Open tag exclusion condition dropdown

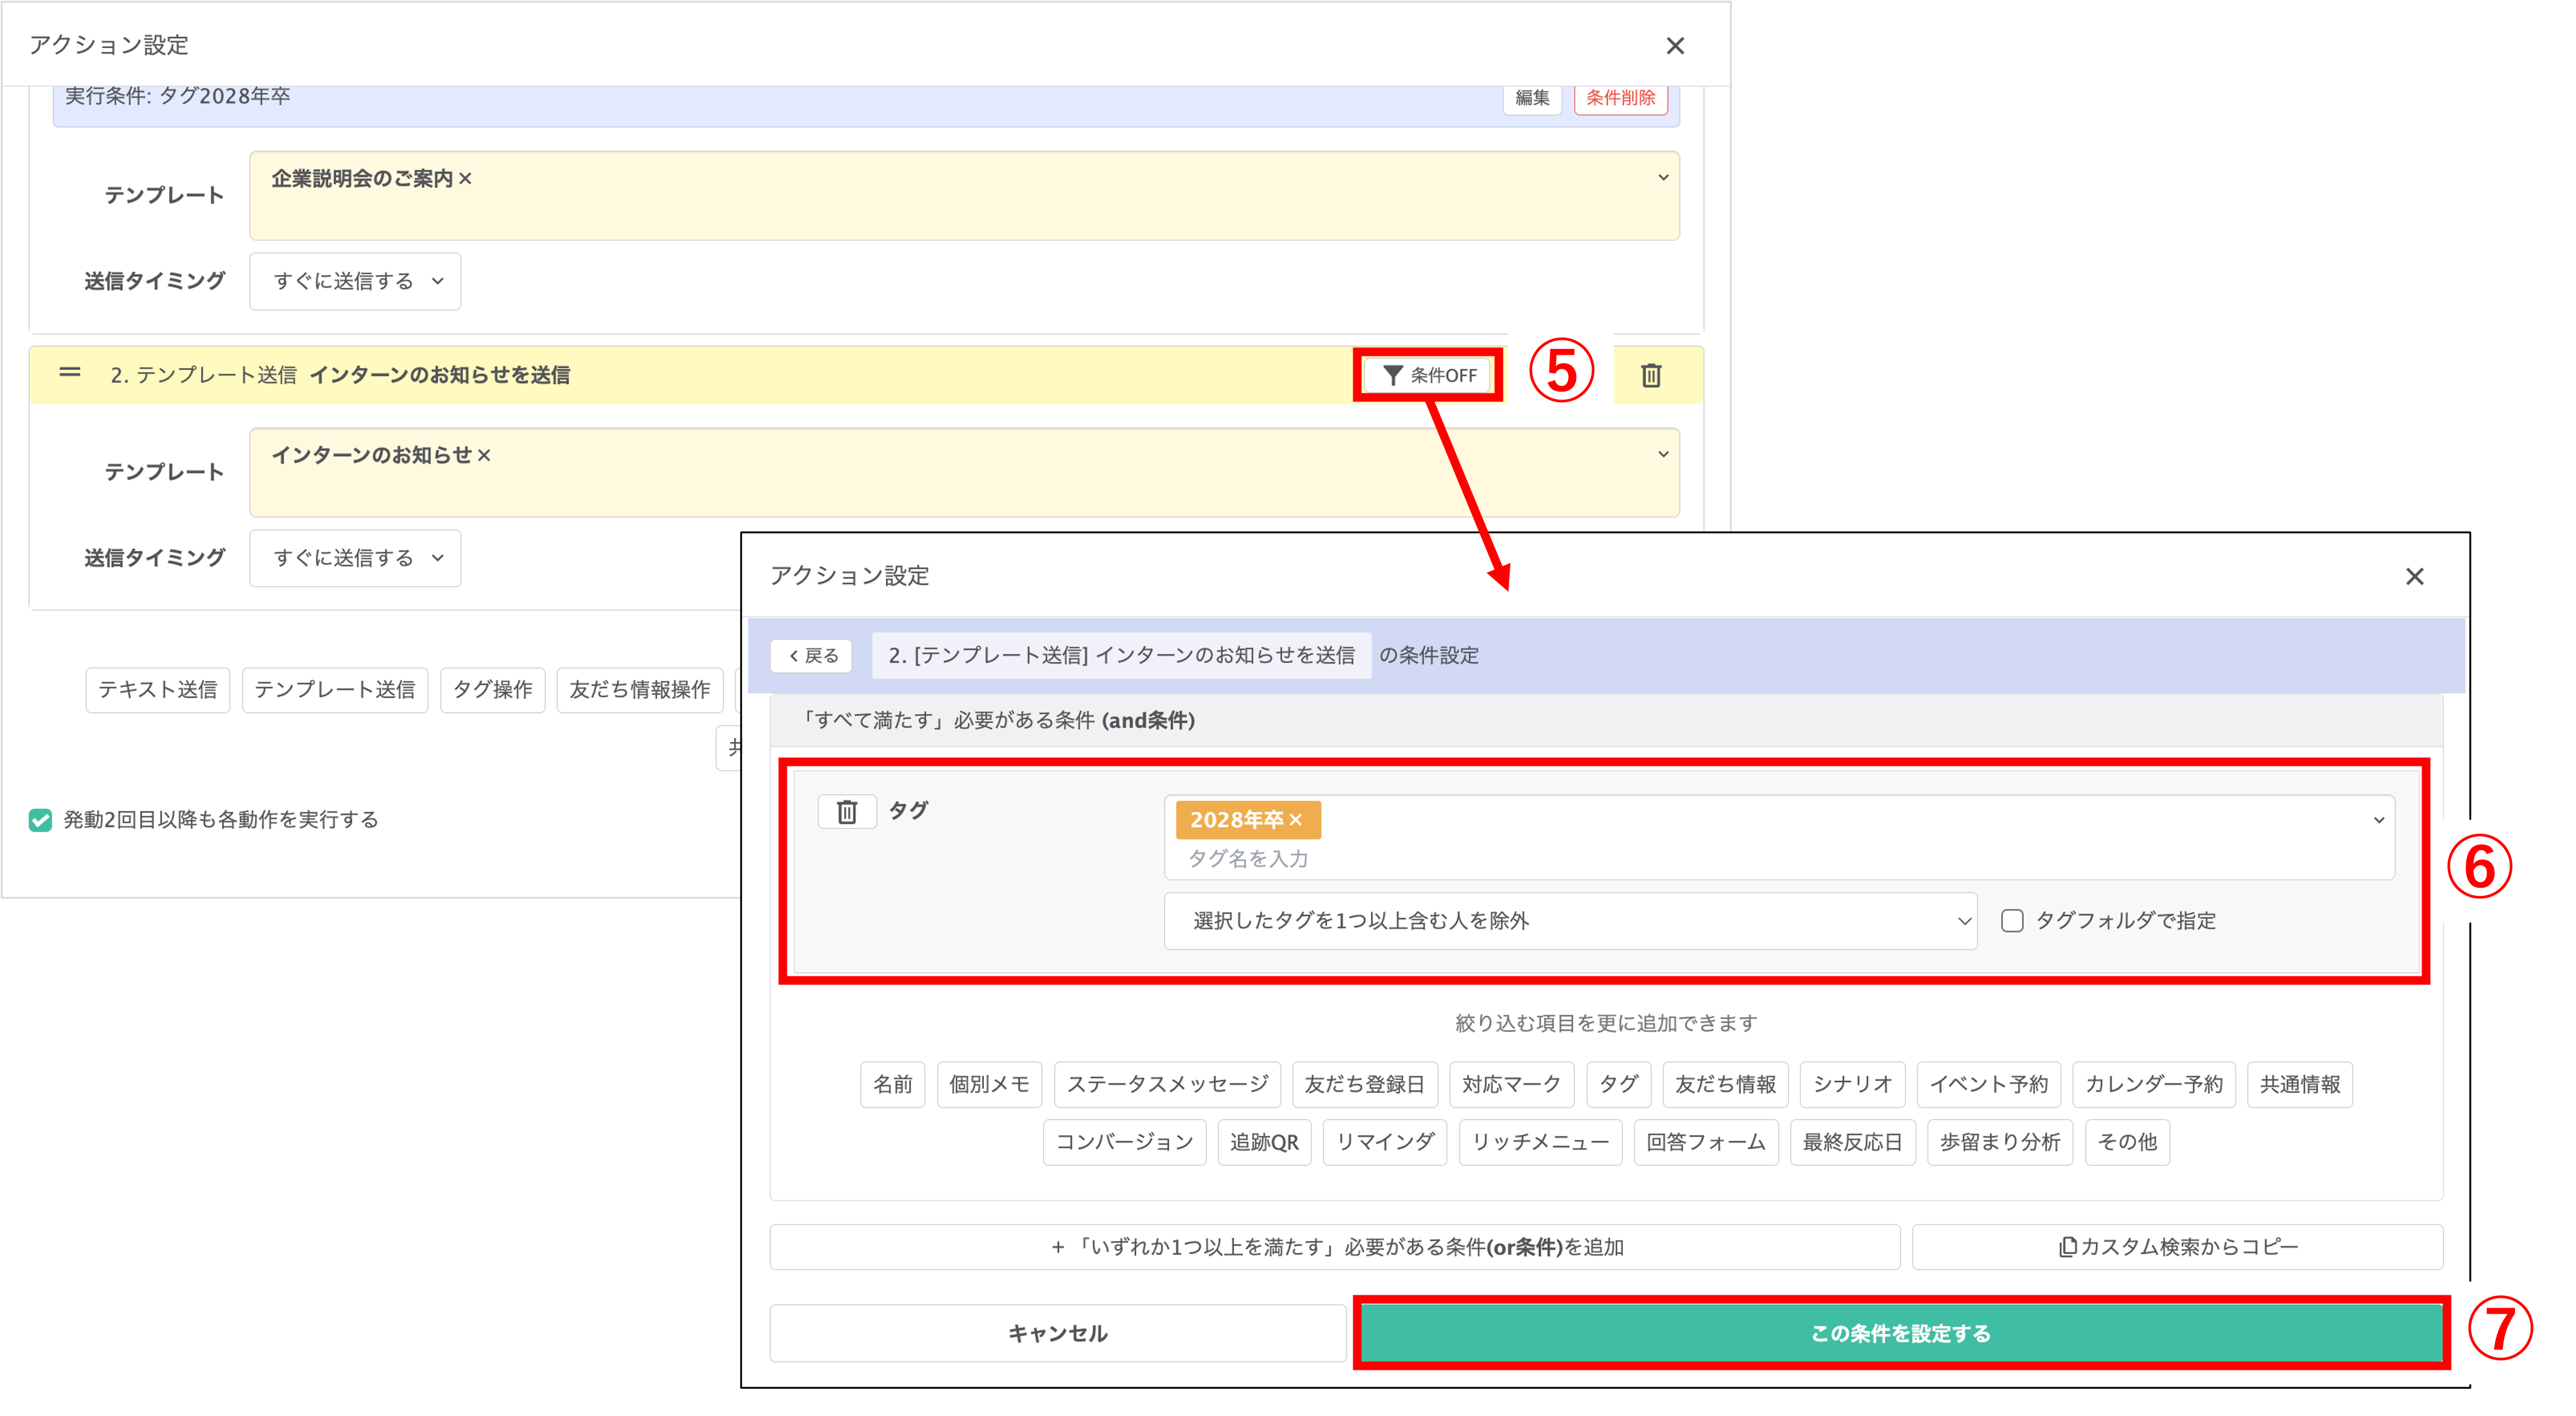coord(1570,921)
